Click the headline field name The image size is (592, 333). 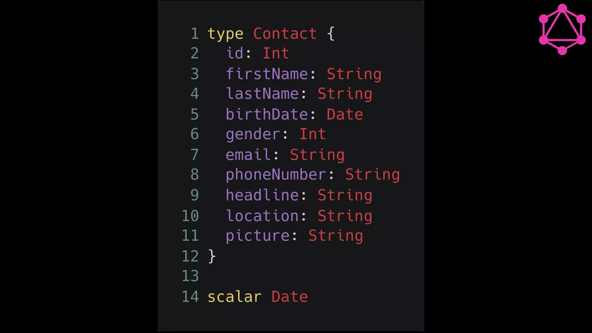click(262, 195)
